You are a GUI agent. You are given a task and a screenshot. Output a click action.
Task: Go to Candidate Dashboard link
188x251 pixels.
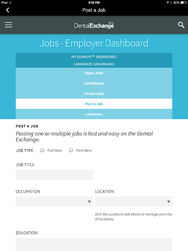pos(94,64)
